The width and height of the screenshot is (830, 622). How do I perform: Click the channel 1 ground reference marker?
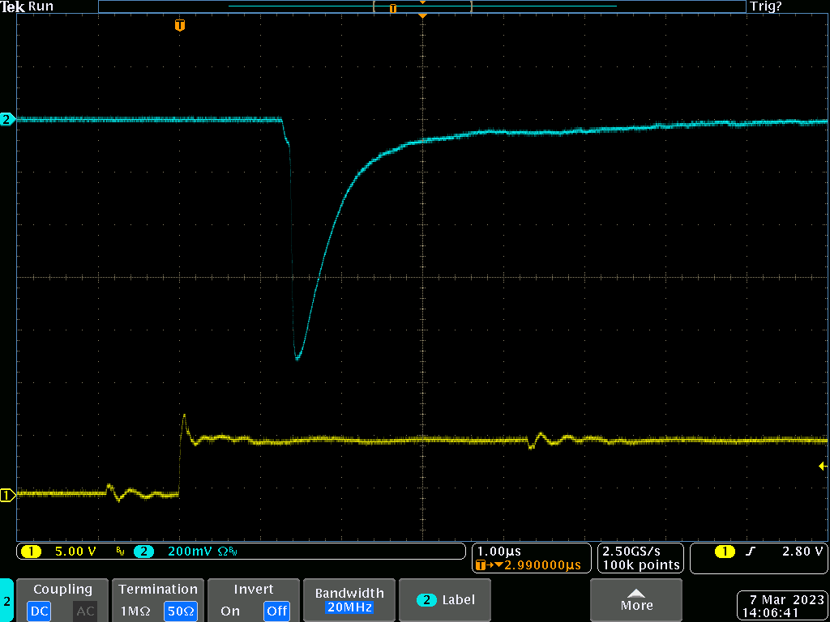coord(7,495)
